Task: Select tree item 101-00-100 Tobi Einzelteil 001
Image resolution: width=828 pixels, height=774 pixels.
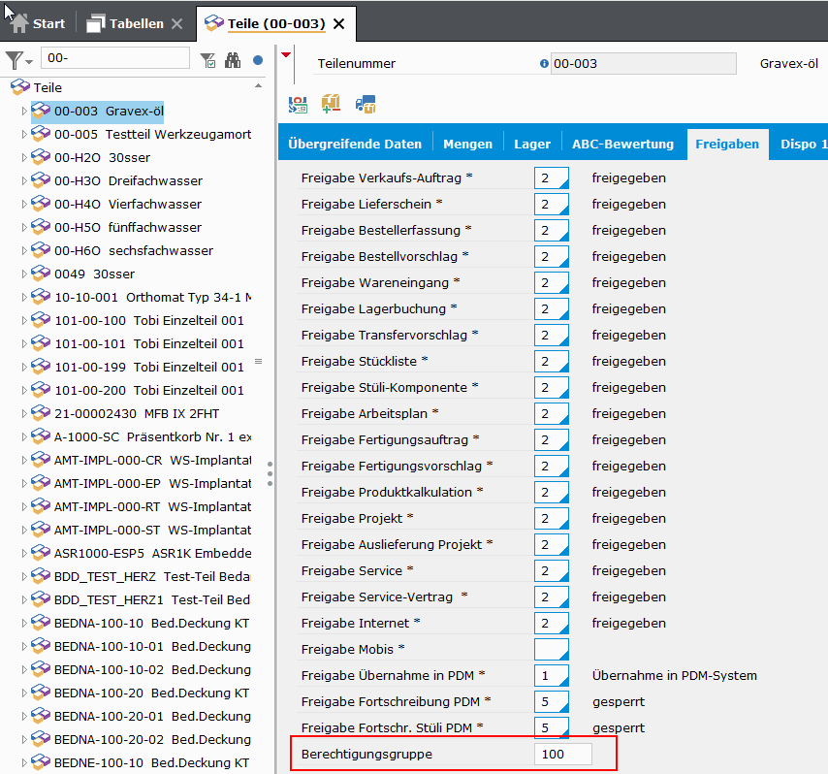Action: coord(149,320)
